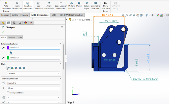This screenshot has height=104, width=169.
Task: Switch to Features tab
Action: pyautogui.click(x=5, y=15)
